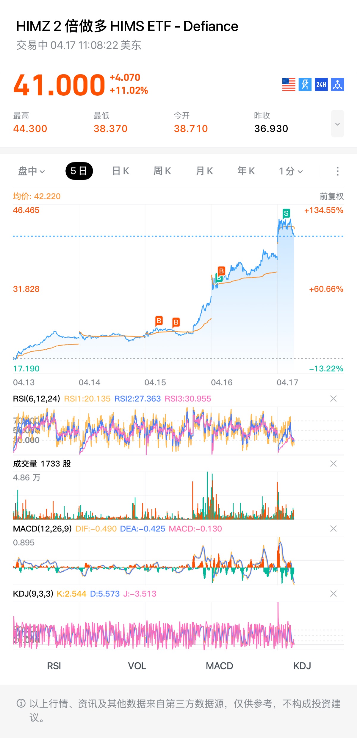Toggle the MACD indicator at bottom
357x738 pixels.
tap(220, 666)
